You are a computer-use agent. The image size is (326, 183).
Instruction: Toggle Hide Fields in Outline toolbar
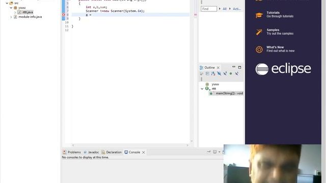pos(219,74)
